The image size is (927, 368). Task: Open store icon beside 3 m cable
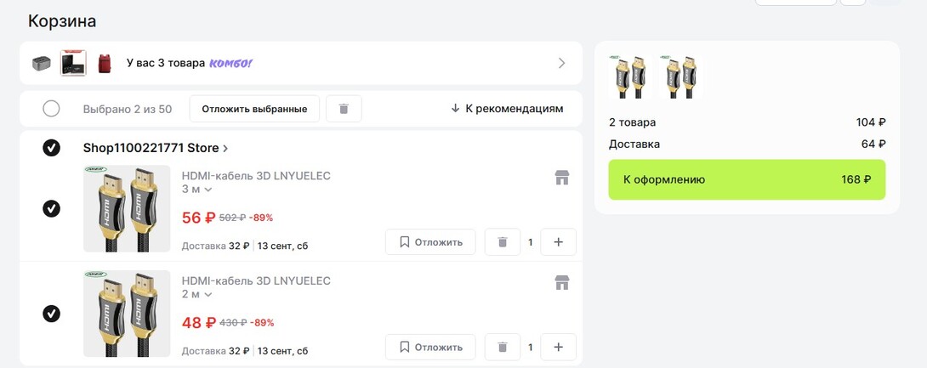pos(561,178)
